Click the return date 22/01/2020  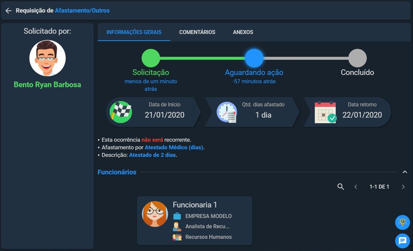[x=362, y=115]
